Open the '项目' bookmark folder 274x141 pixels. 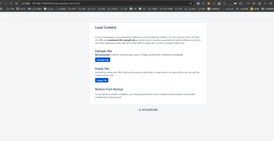[179, 9]
